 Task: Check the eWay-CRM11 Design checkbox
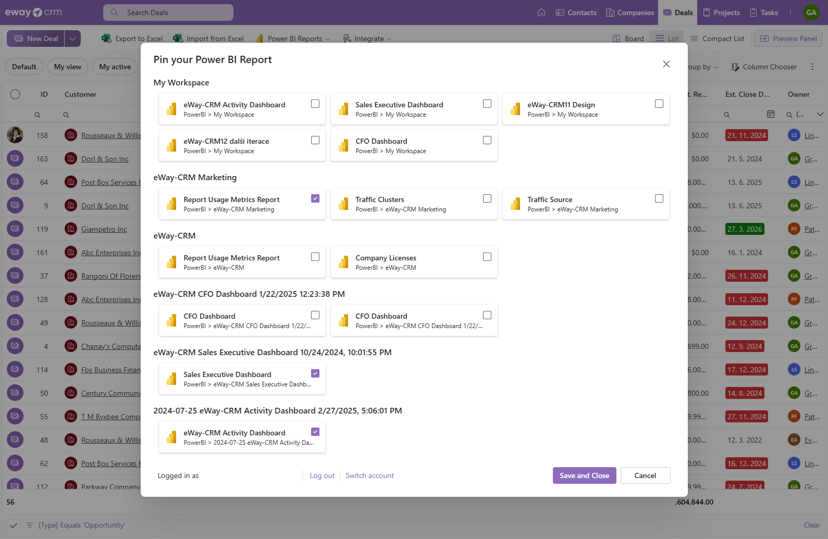coord(659,104)
